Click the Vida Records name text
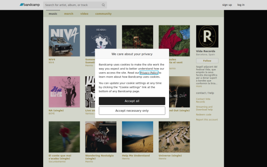The height and width of the screenshot is (167, 267). (206, 51)
